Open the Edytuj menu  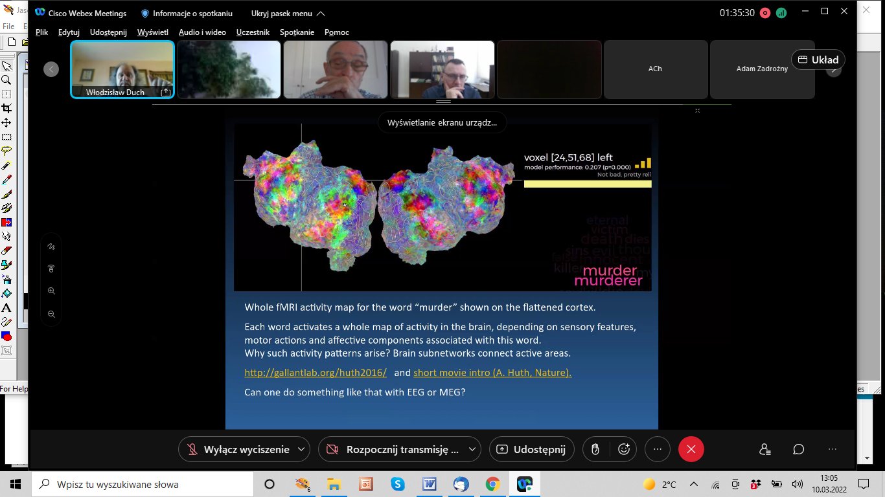[69, 32]
